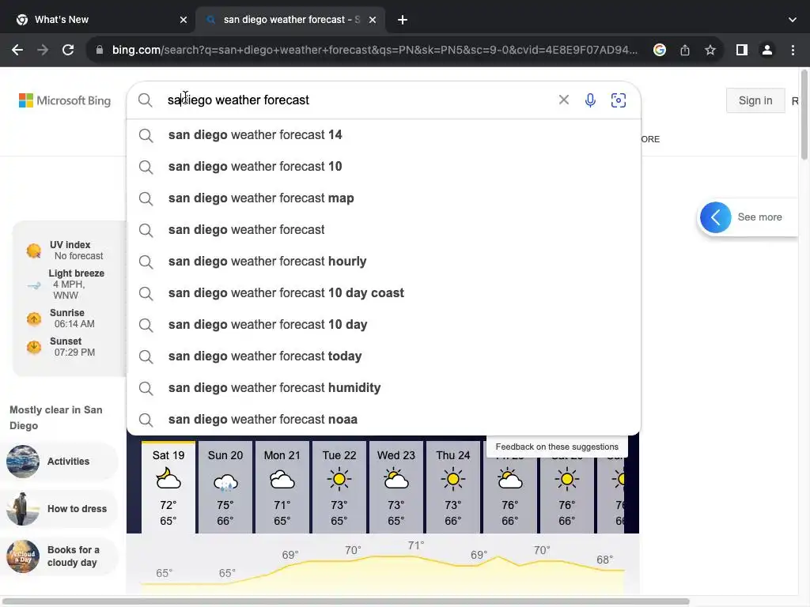810x607 pixels.
Task: Close the san diego weather forecast tab
Action: (x=373, y=20)
